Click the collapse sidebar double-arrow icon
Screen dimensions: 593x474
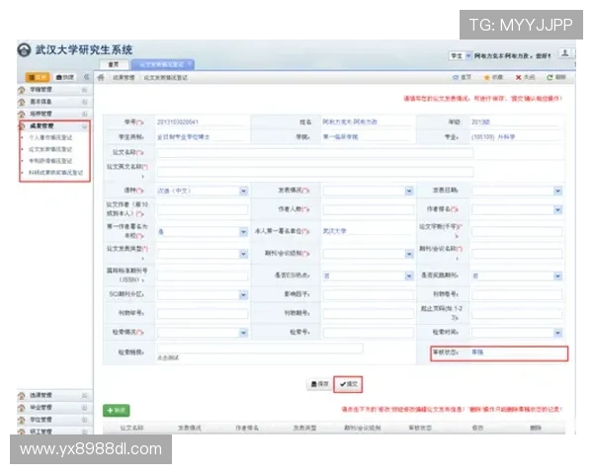(x=87, y=77)
